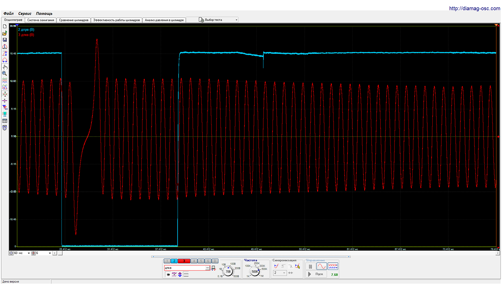Image resolution: width=504 pixels, height=285 pixels.
Task: Toggle channel visibility with the eye icon
Action: [168, 274]
